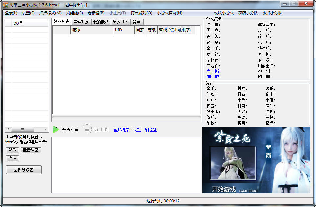
Task: Open the 背包 tab
Action: (x=137, y=22)
